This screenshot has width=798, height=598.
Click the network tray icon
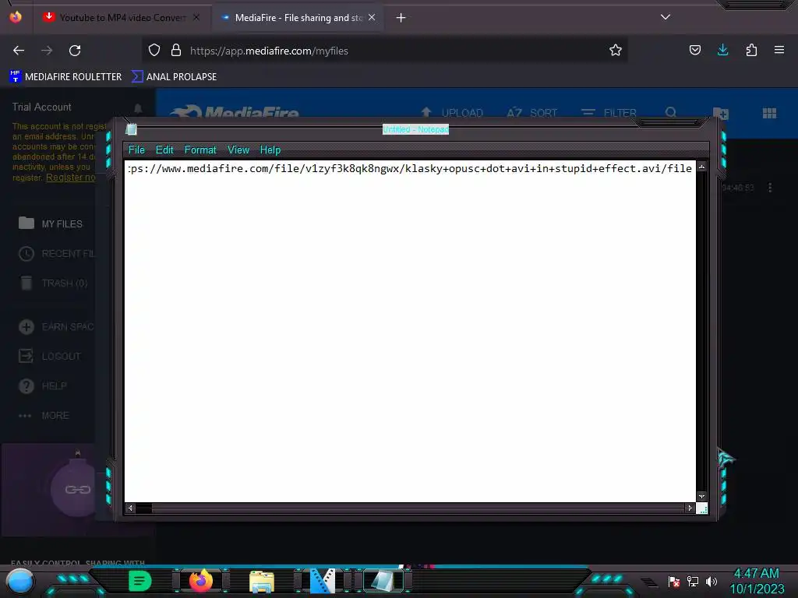point(693,581)
